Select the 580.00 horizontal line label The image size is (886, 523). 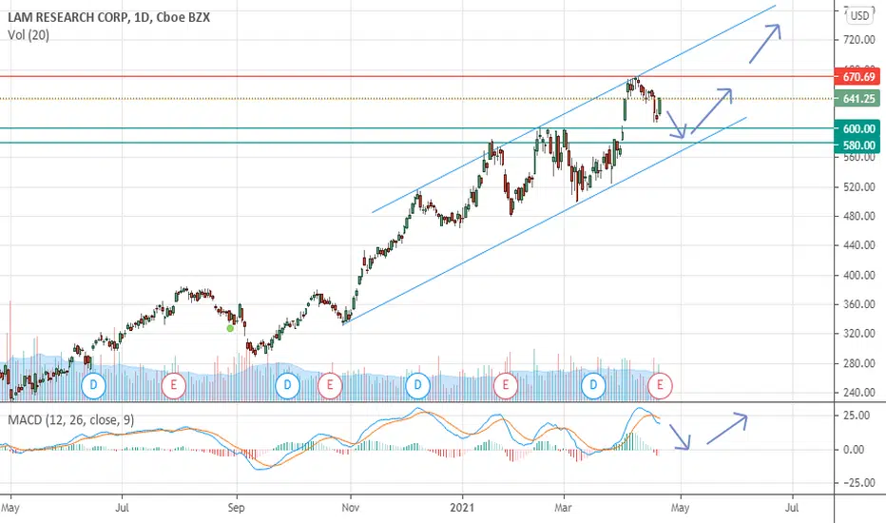[x=858, y=145]
